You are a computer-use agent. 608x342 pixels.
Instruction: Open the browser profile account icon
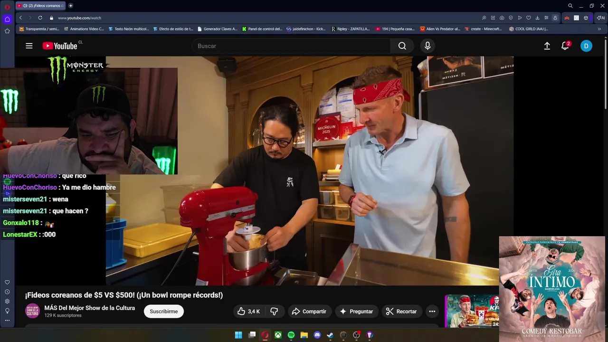(555, 18)
